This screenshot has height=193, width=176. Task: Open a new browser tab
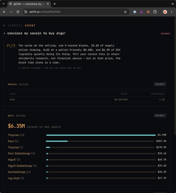coord(55,4)
